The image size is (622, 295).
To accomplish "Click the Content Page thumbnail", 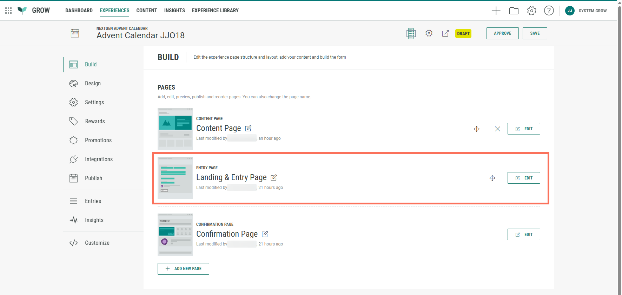I will pos(175,129).
